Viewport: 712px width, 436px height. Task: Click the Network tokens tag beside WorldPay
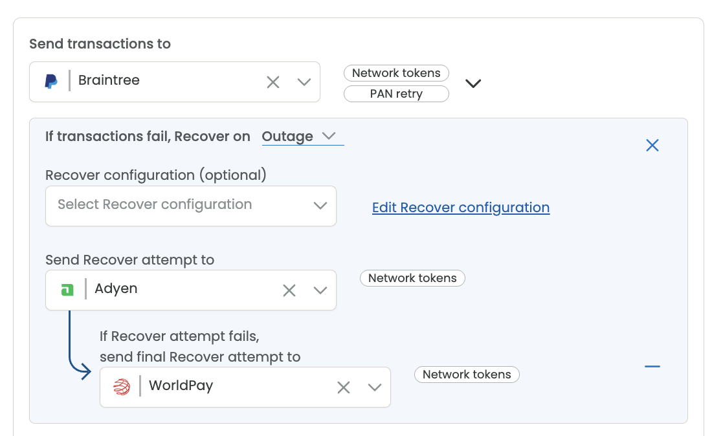coord(467,375)
